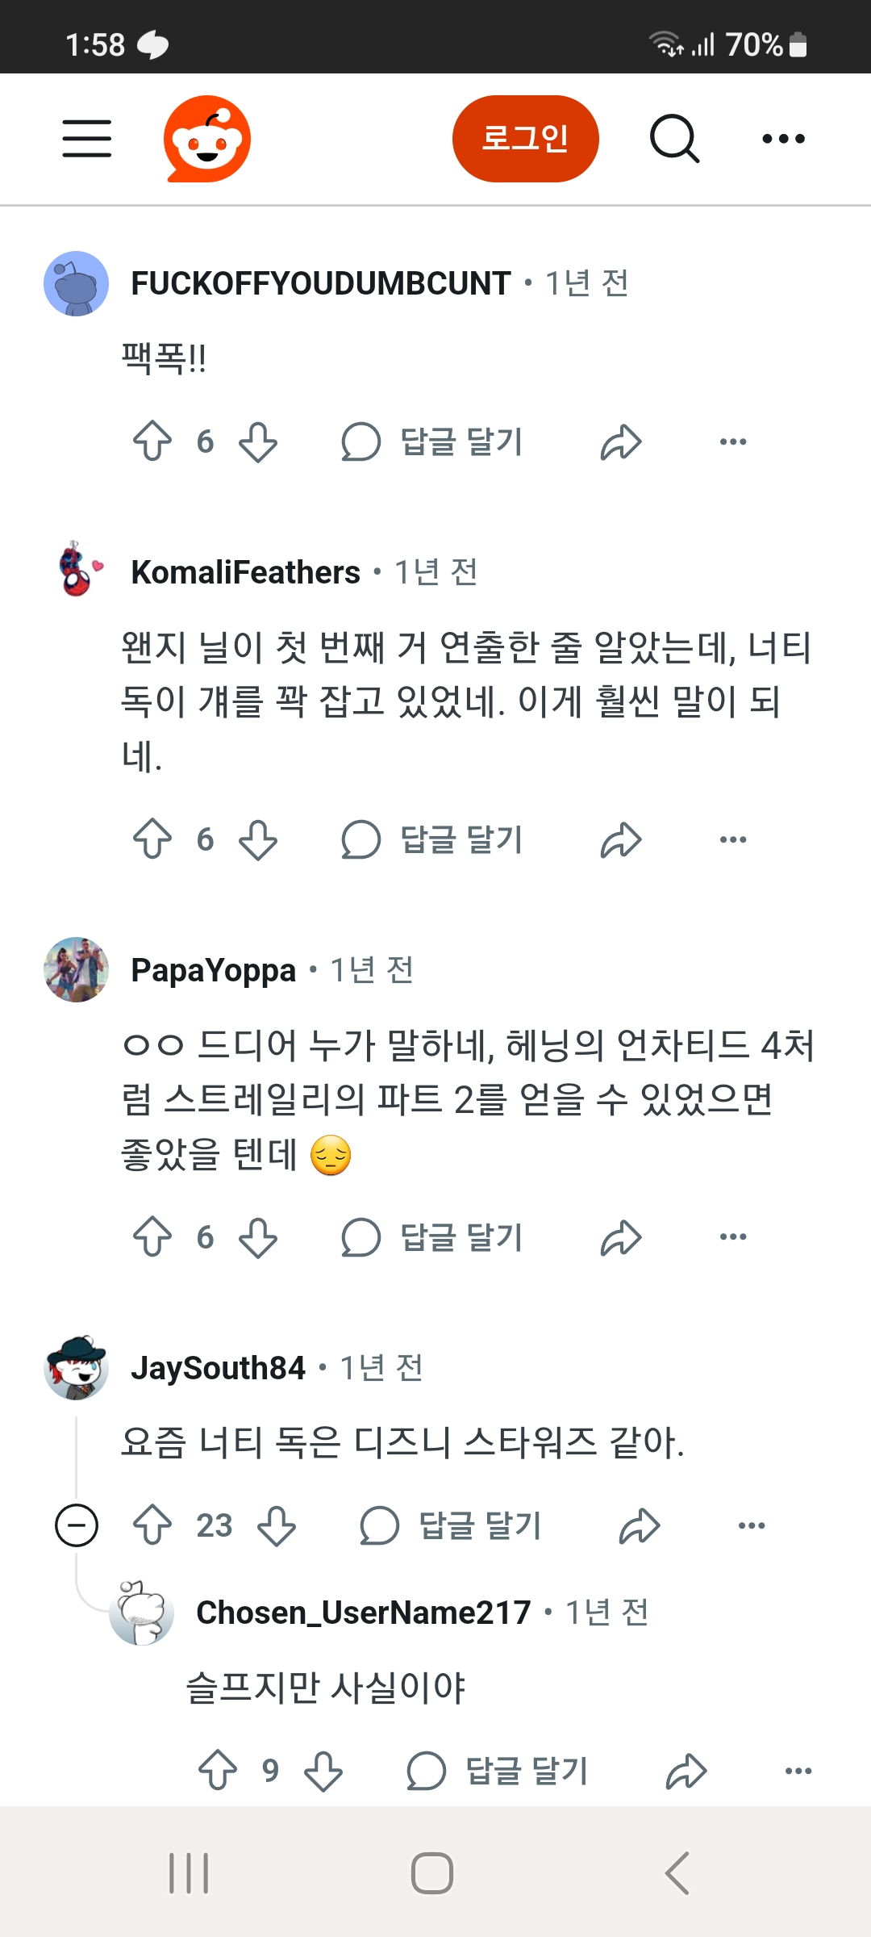Image resolution: width=871 pixels, height=1937 pixels.
Task: Tap the Android back navigation button
Action: [x=677, y=1872]
